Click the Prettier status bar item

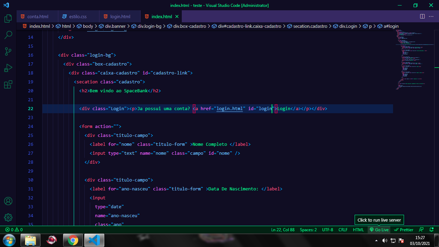[x=404, y=230]
